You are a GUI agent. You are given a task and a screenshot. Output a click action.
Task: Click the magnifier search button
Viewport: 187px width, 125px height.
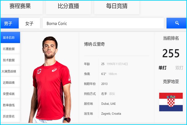[176, 23]
